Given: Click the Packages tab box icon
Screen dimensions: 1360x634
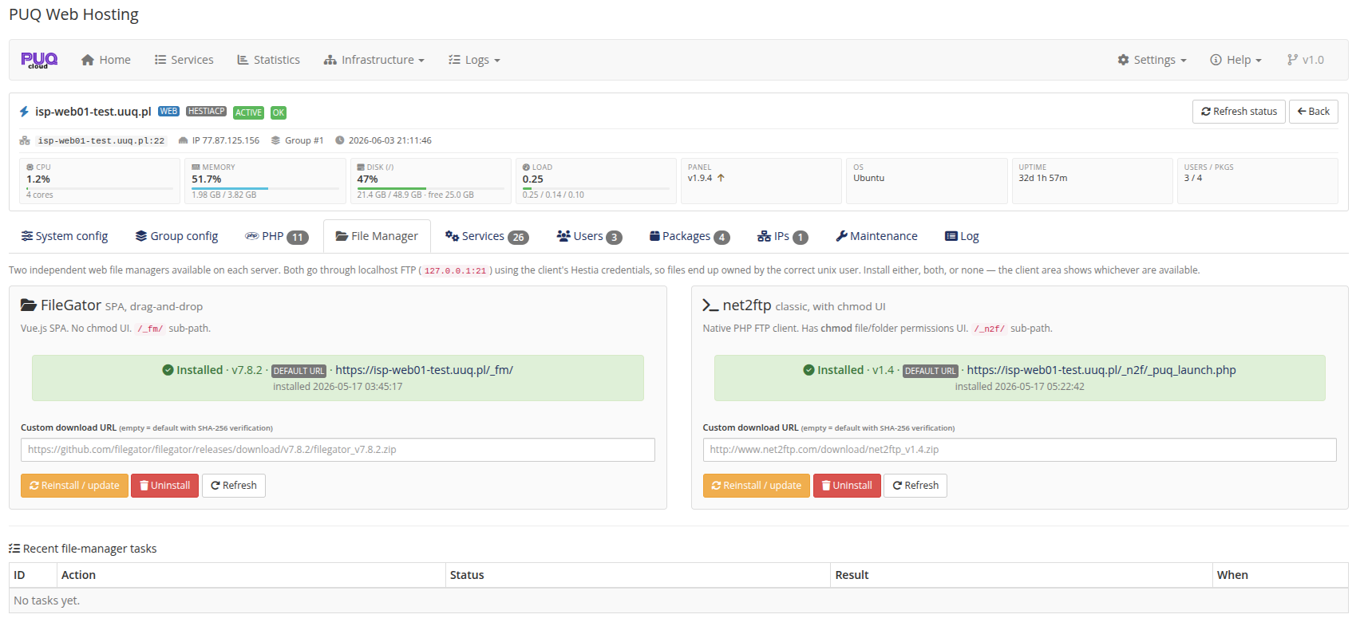Looking at the screenshot, I should (x=654, y=236).
